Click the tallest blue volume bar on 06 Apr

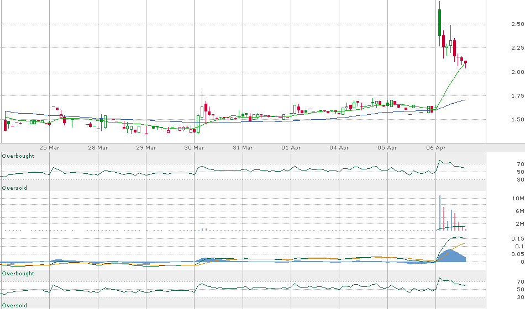click(x=440, y=212)
